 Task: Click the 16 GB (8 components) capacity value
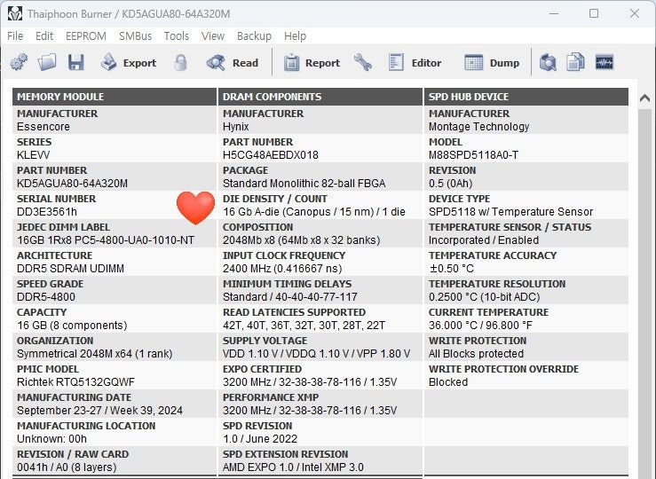pyautogui.click(x=72, y=326)
